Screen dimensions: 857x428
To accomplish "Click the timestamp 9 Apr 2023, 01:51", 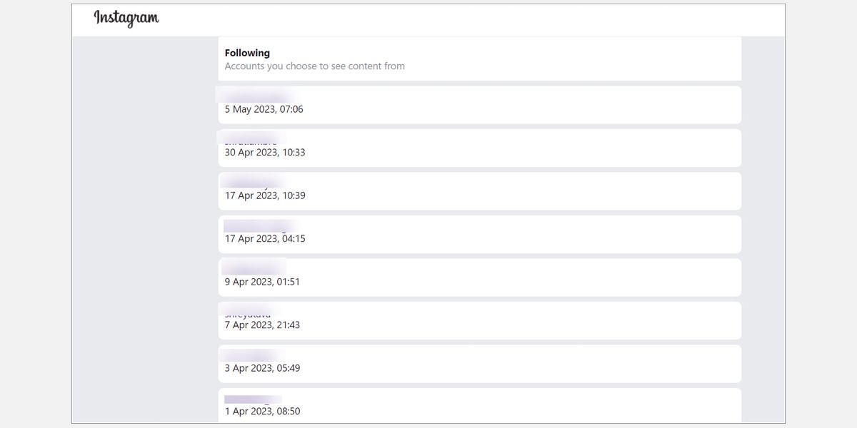I will pos(262,281).
